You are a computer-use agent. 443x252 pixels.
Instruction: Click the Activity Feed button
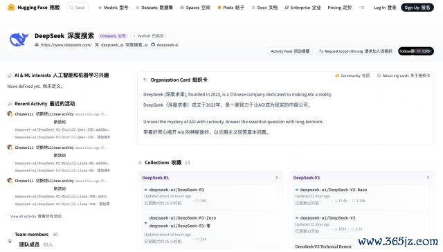click(290, 51)
